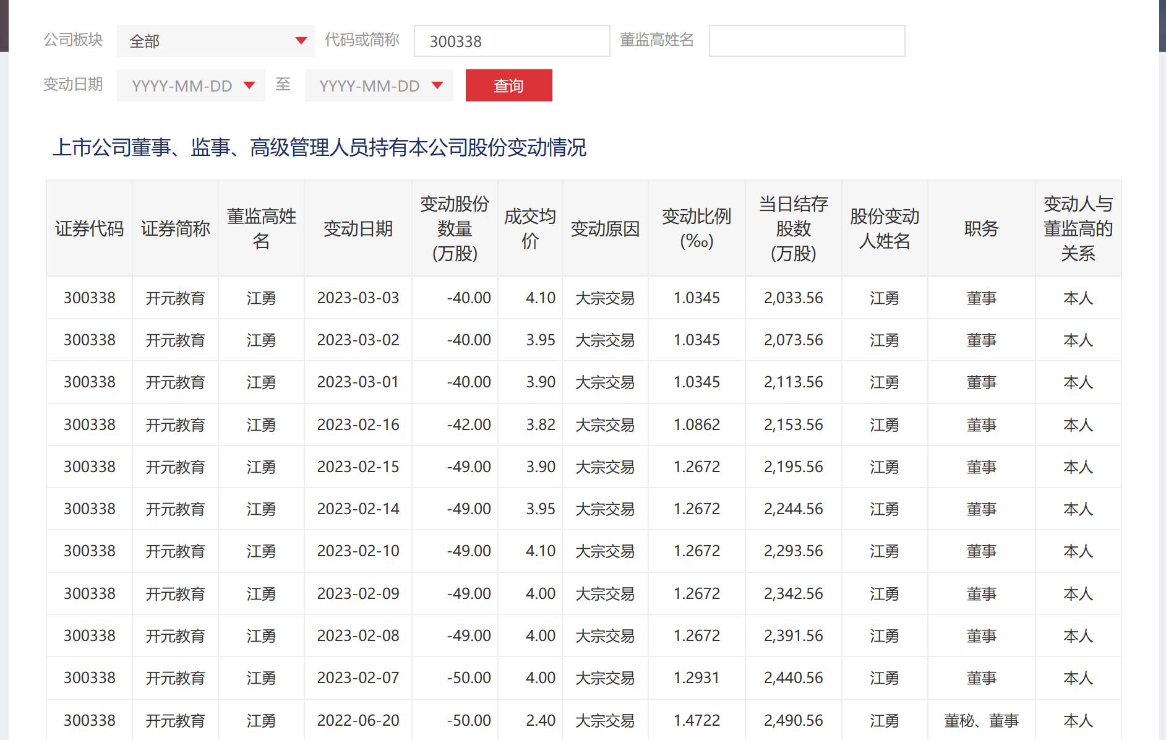
Task: Click the 2,033.56 holdings value
Action: (x=794, y=298)
